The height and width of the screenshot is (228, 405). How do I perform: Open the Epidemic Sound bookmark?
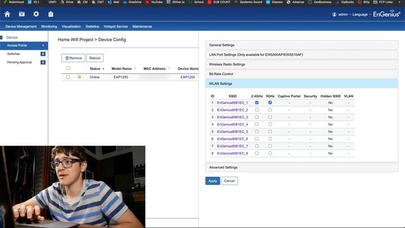tap(248, 2)
